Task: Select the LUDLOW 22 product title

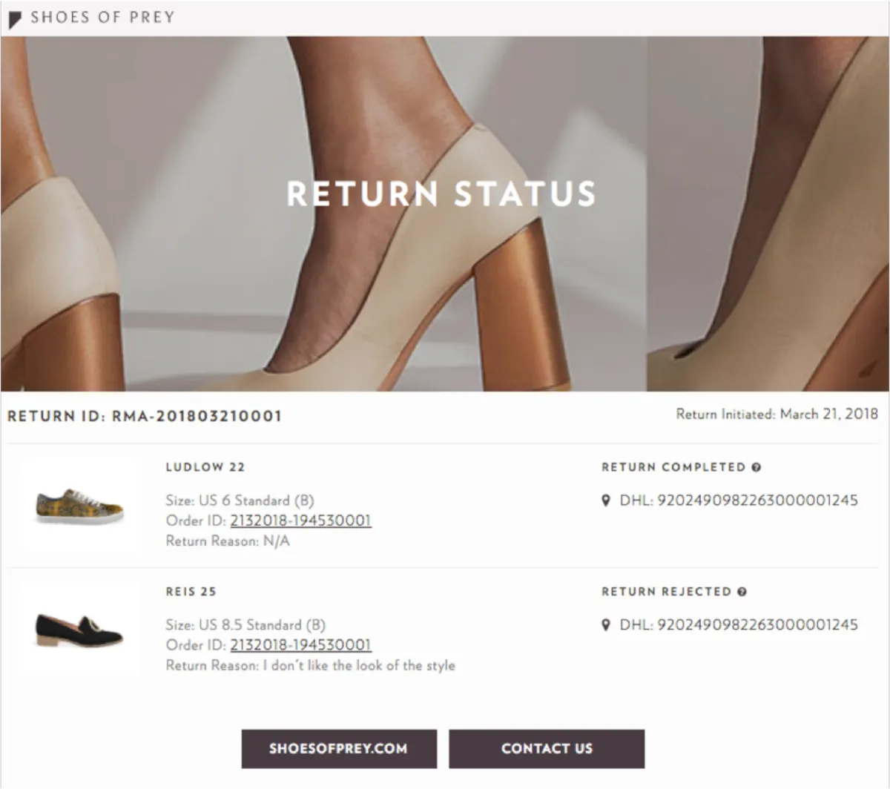Action: [x=205, y=467]
